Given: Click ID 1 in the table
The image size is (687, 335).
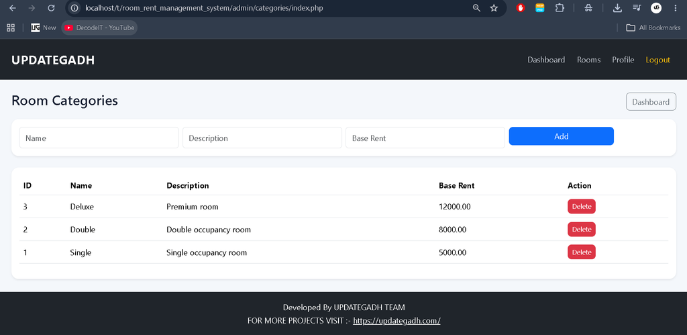Looking at the screenshot, I should 25,252.
